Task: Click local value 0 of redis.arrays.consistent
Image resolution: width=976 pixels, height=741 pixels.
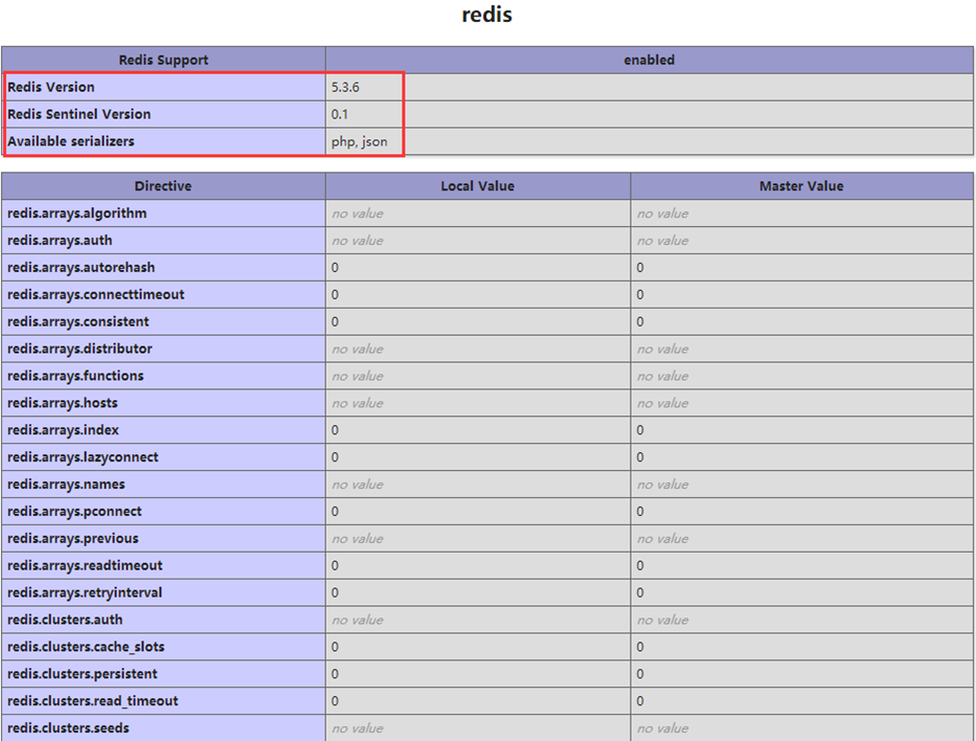Action: [335, 322]
